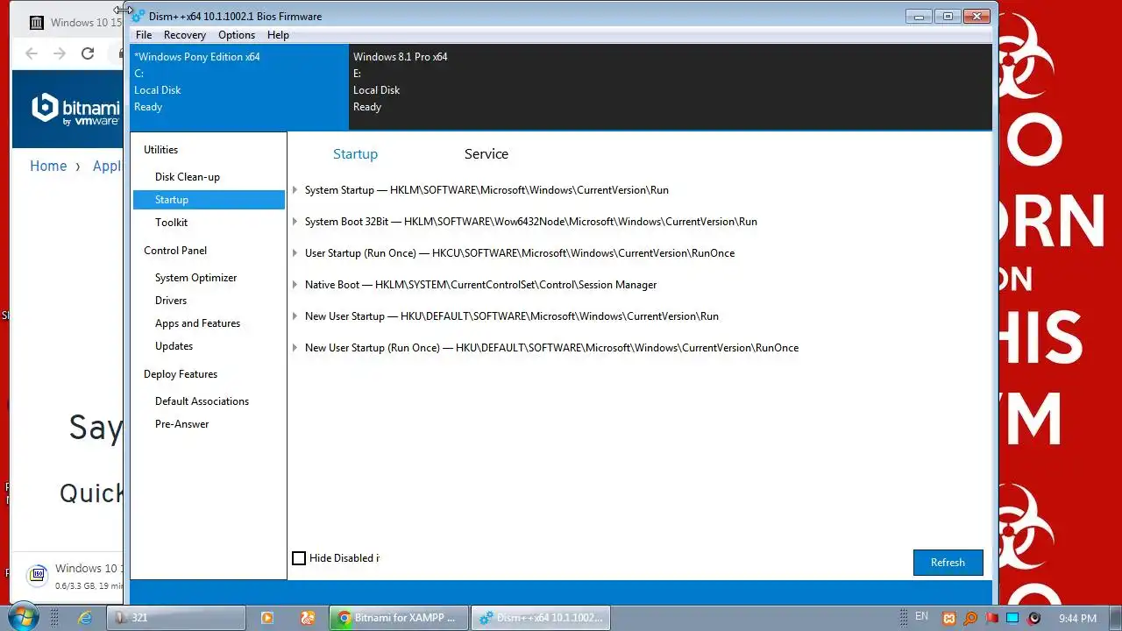Switch to Bitnami for XAMPP Chrome taskbar button
Image resolution: width=1122 pixels, height=631 pixels.
coord(399,618)
